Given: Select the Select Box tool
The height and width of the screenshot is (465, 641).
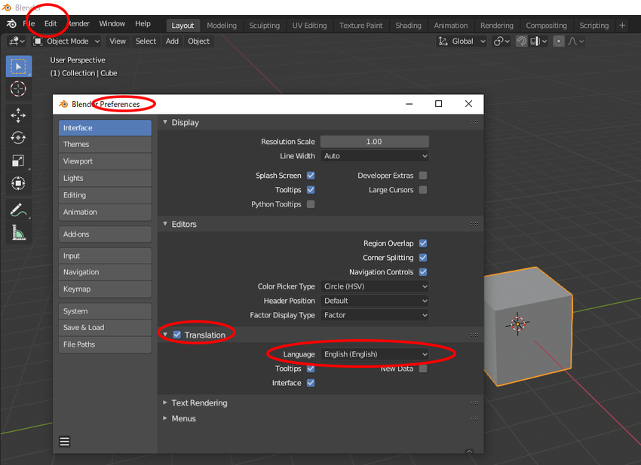Looking at the screenshot, I should (x=18, y=66).
